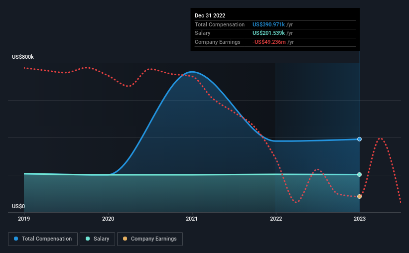Screen dimensions: 409x253
Task: Click the US$800k y-axis label
Action: click(x=23, y=57)
